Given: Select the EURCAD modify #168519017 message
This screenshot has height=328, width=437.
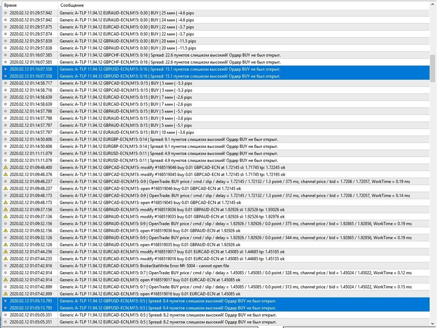Looking at the screenshot, I should tap(172, 251).
